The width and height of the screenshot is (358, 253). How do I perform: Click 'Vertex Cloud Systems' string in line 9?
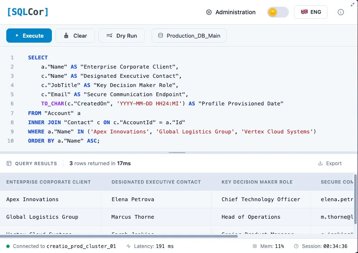277,131
